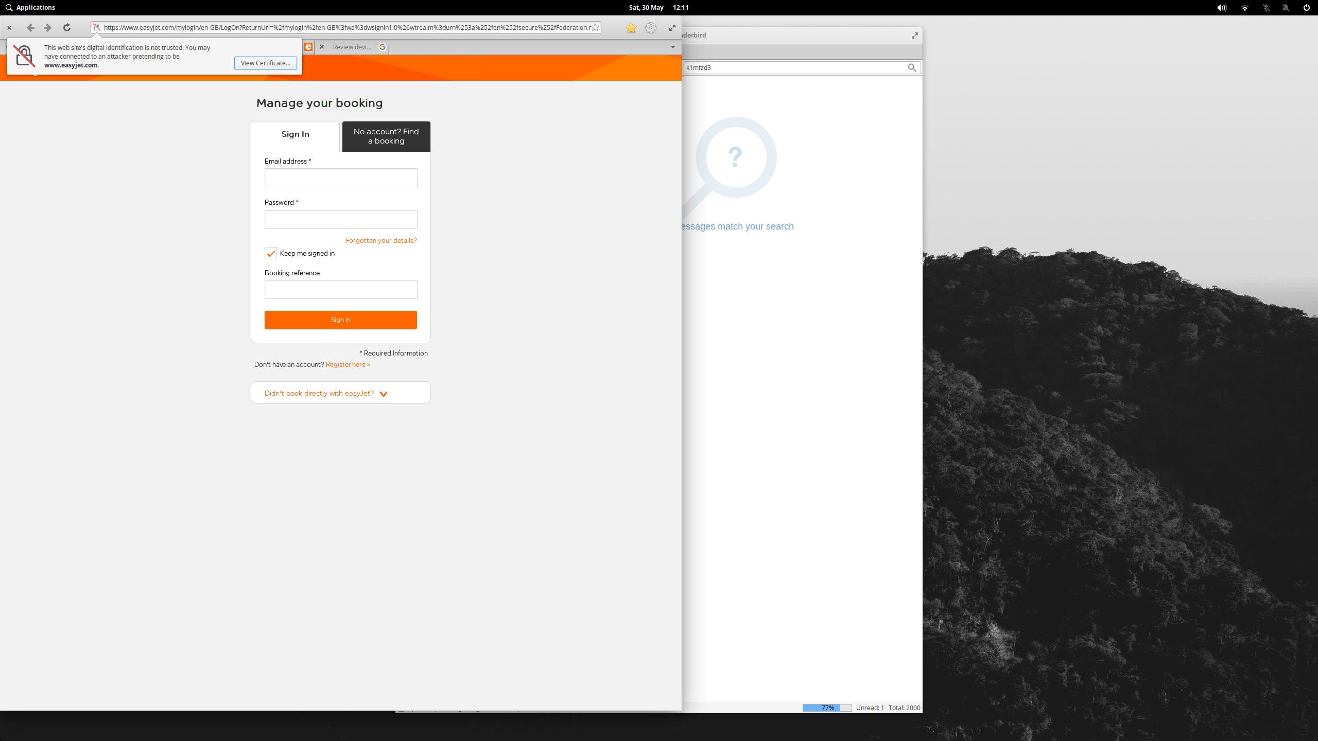
Task: Open the notifications bell indicator
Action: coord(1286,8)
